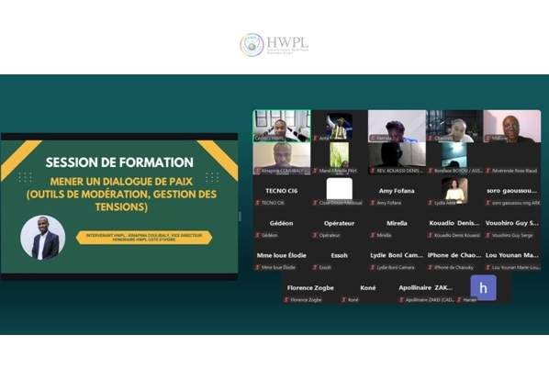Click the muted mic icon beside Vouohiro Guy Serge
Image resolution: width=549 pixels, height=368 pixels.
click(x=488, y=235)
